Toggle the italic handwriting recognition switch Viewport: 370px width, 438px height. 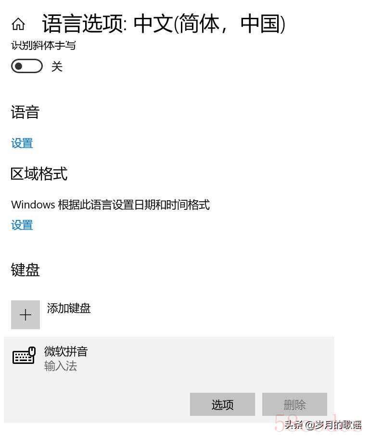[x=27, y=66]
